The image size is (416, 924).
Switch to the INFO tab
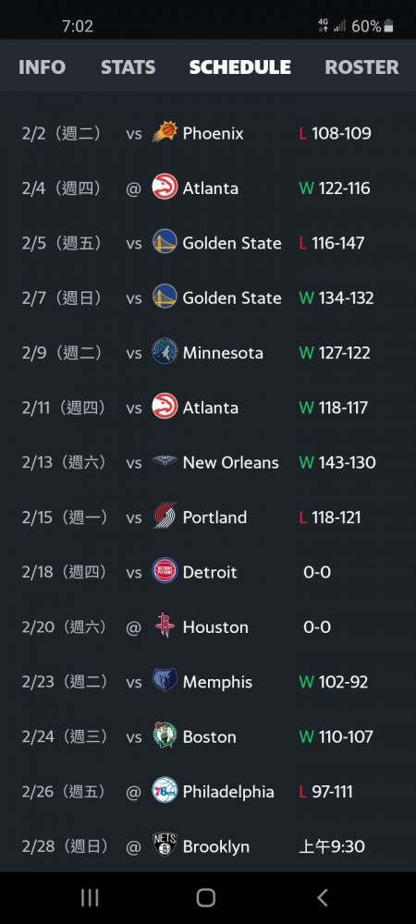tap(42, 67)
